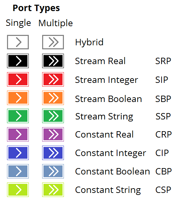Click the SIP abbreviation text
Image resolution: width=188 pixels, height=205 pixels.
pos(162,80)
